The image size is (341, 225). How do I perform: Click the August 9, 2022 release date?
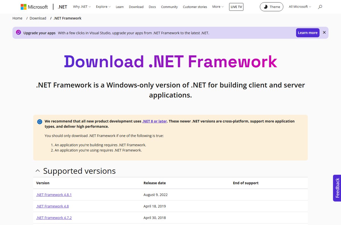[x=155, y=195]
